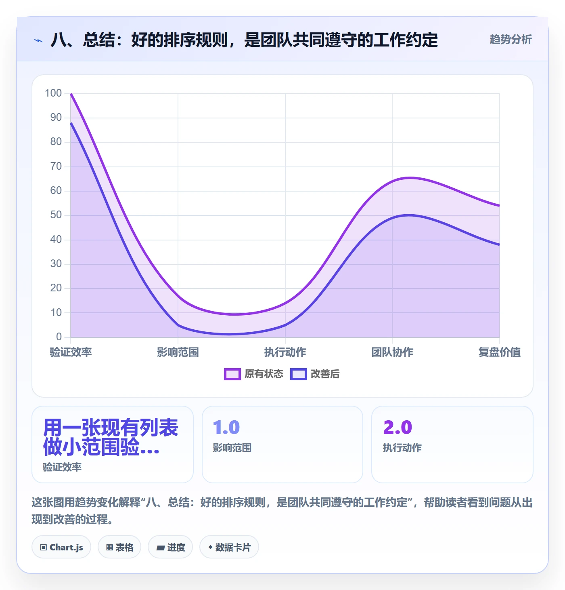Click the 70 tick on the y-axis
Image resolution: width=565 pixels, height=590 pixels.
pyautogui.click(x=56, y=166)
